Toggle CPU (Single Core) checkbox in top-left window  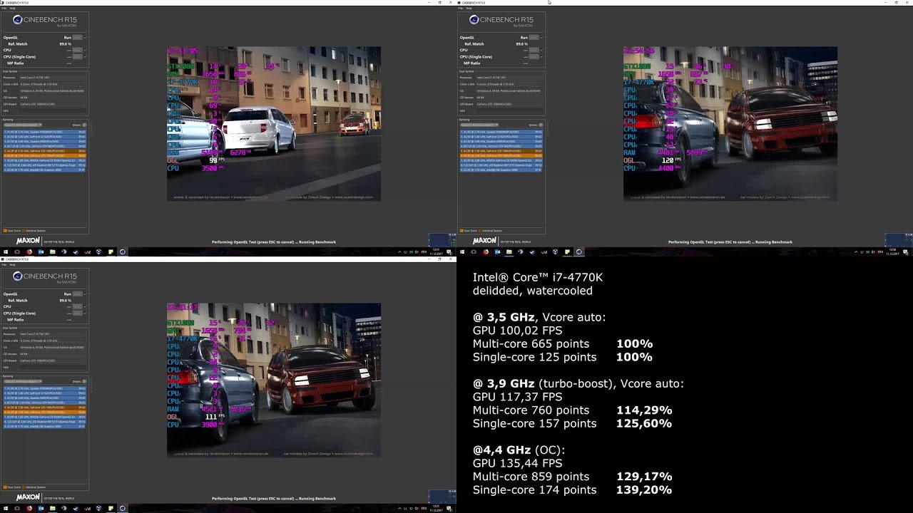[85, 57]
